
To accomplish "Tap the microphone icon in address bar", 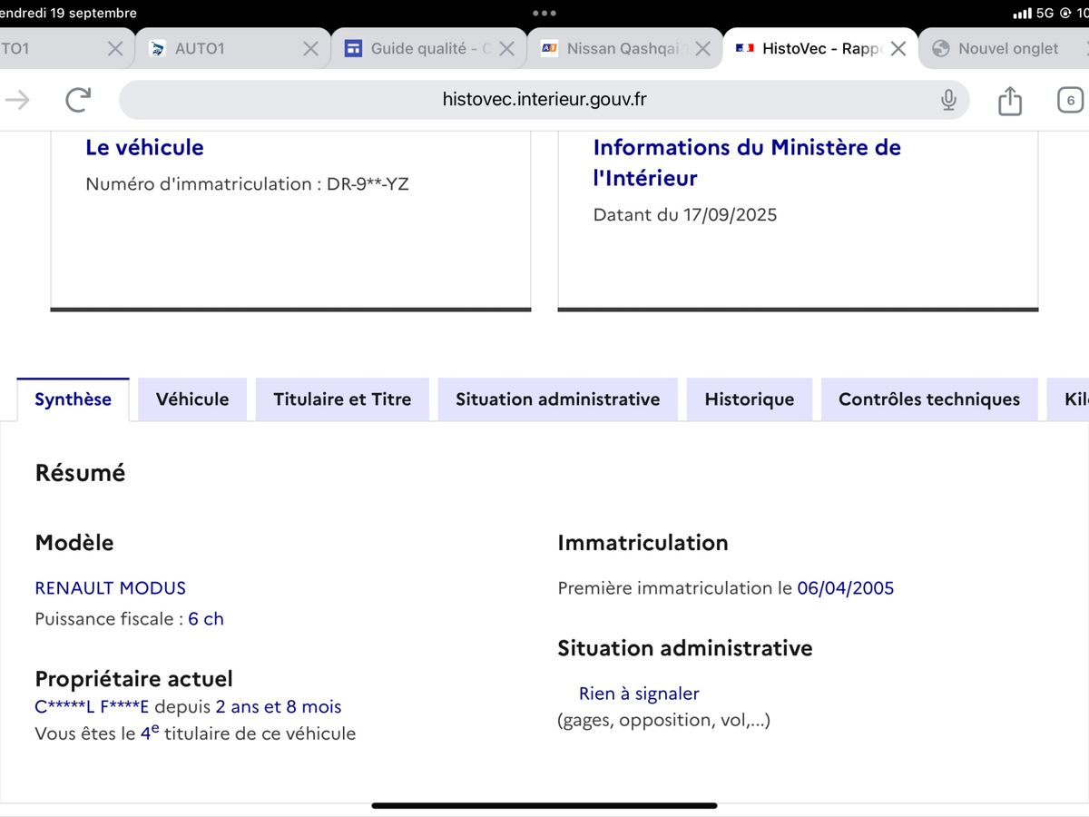I will click(948, 100).
